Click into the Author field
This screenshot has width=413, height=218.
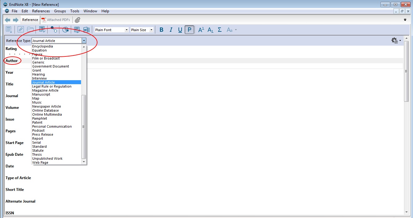pos(204,66)
